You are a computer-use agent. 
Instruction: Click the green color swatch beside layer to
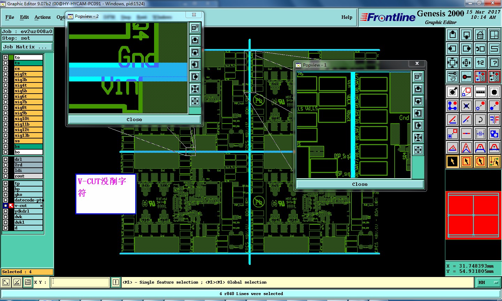11,57
